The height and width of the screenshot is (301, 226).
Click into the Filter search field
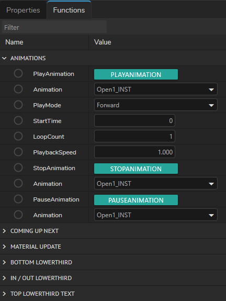54,27
